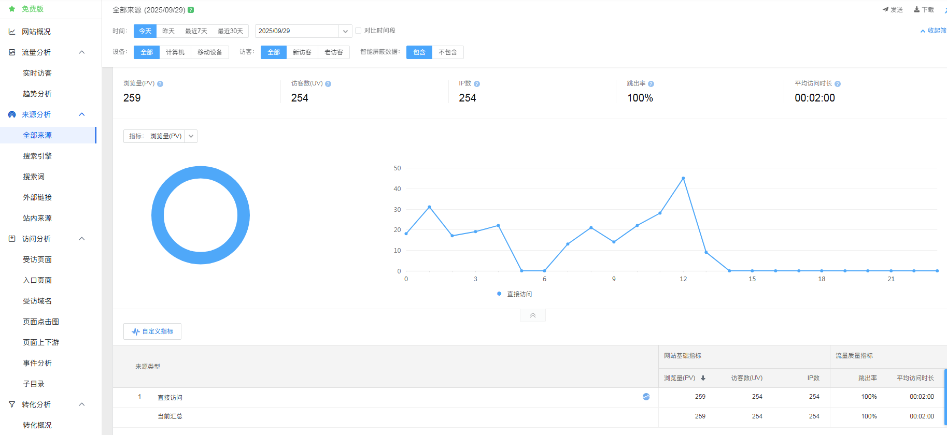Collapse the 流量分析 section chevron

point(82,52)
